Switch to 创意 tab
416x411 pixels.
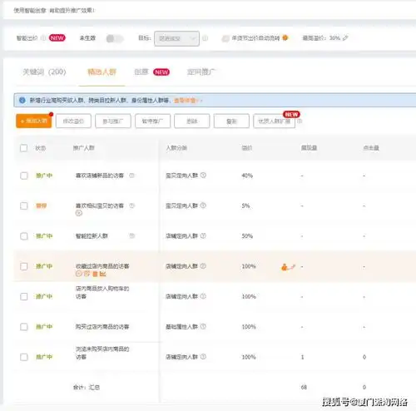[x=141, y=72]
